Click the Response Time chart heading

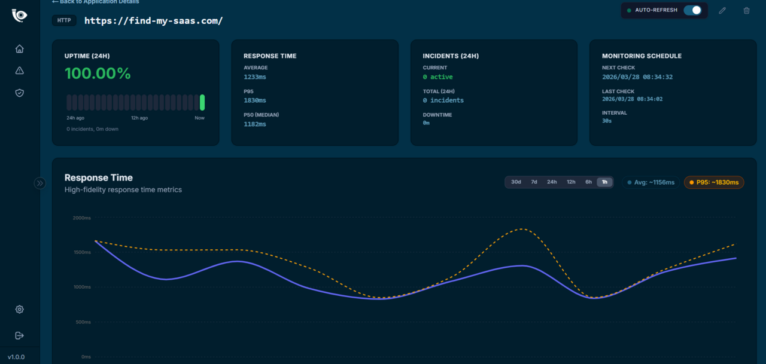pos(99,178)
